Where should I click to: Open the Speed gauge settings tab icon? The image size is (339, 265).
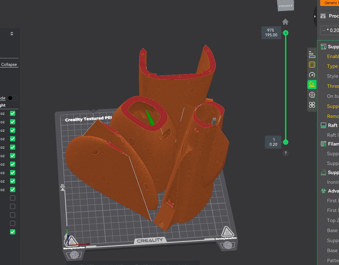coord(312,75)
